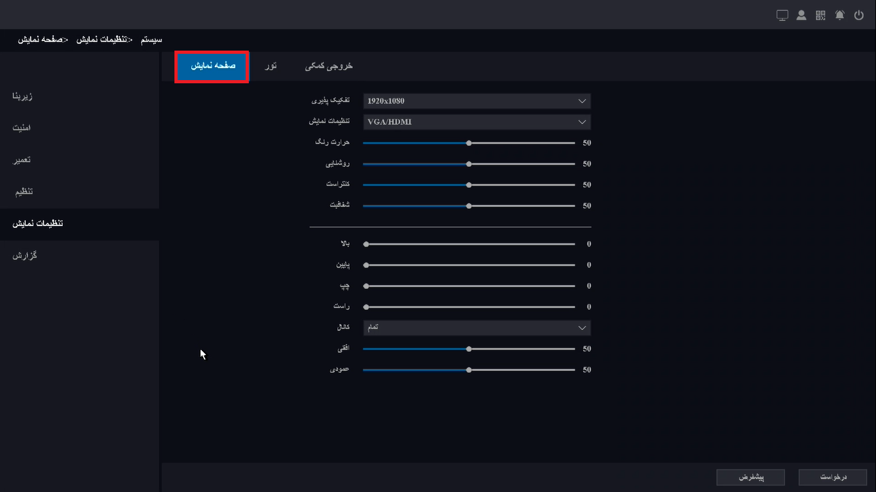Open the تنظیم sidebar section
876x492 pixels.
click(x=24, y=192)
